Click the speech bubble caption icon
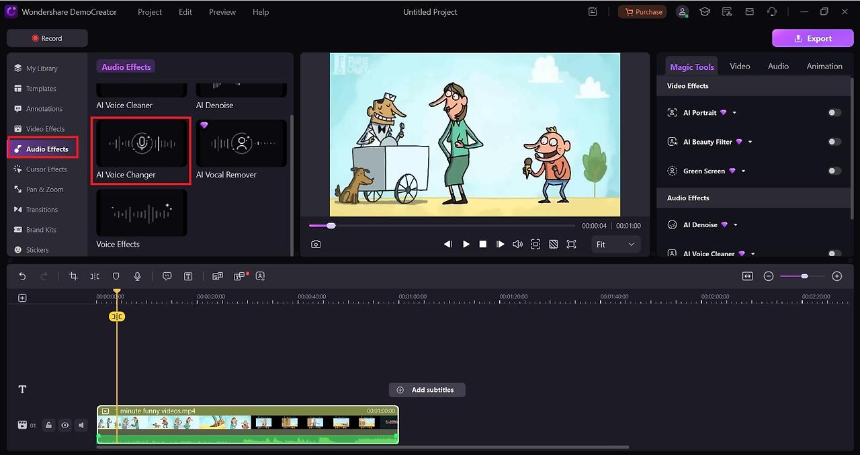860x455 pixels. point(167,276)
